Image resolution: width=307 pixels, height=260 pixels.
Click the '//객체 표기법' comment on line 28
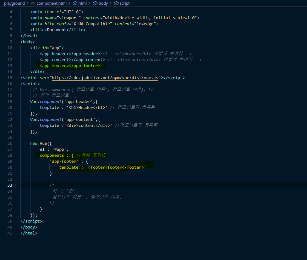click(x=91, y=155)
